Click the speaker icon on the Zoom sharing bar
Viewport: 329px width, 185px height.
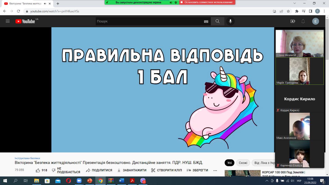tap(171, 2)
